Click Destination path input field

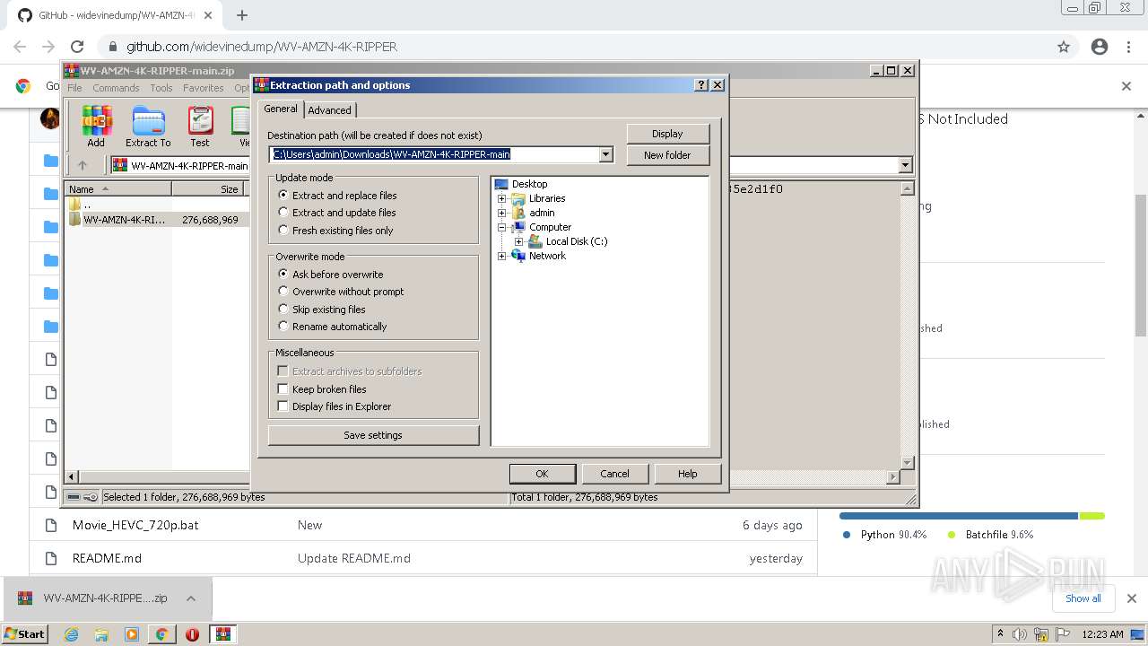tap(434, 154)
